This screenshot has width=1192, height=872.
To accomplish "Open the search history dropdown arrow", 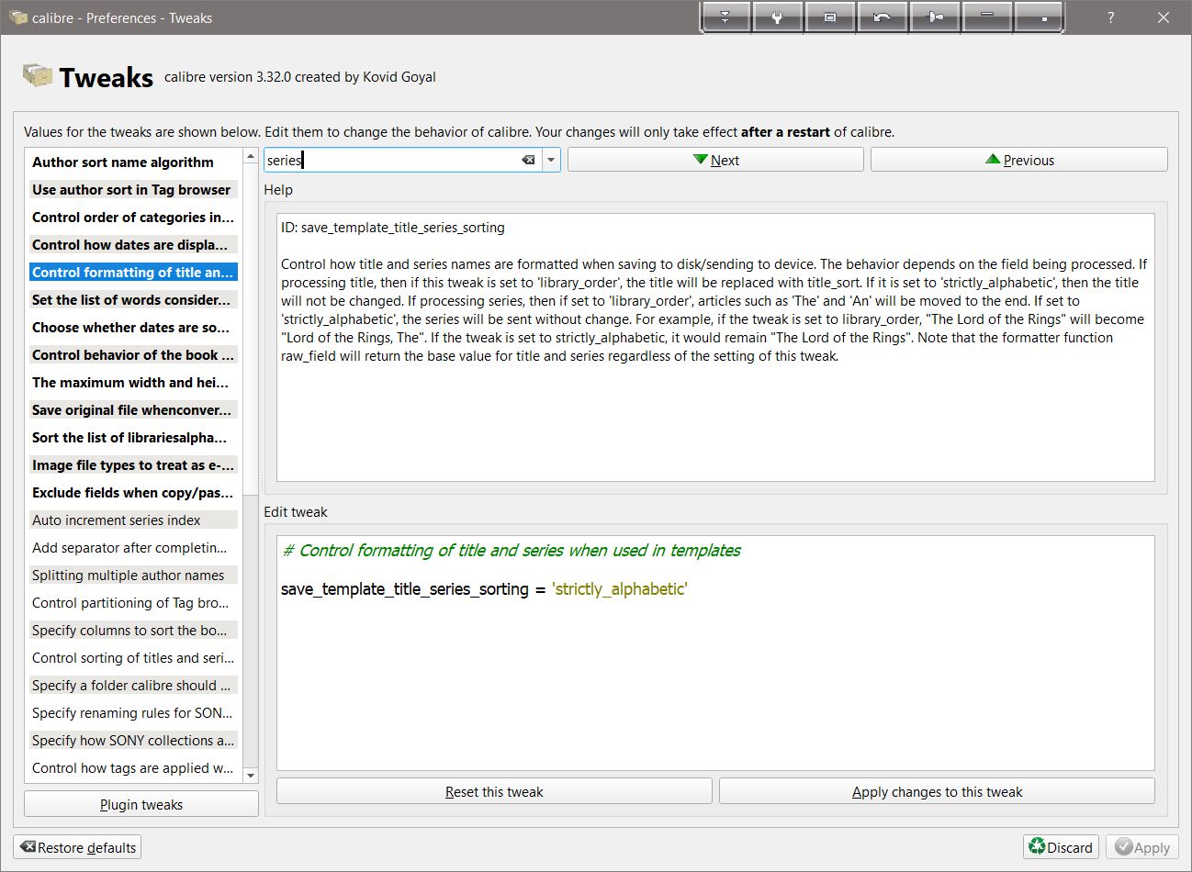I will tap(551, 160).
